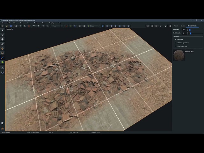Click the cloud icon in left sidebar
Image resolution: width=204 pixels, height=153 pixels.
[2, 73]
